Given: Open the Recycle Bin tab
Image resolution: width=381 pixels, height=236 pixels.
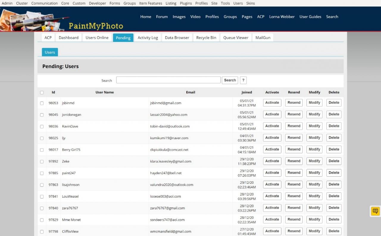Looking at the screenshot, I should click(x=206, y=38).
